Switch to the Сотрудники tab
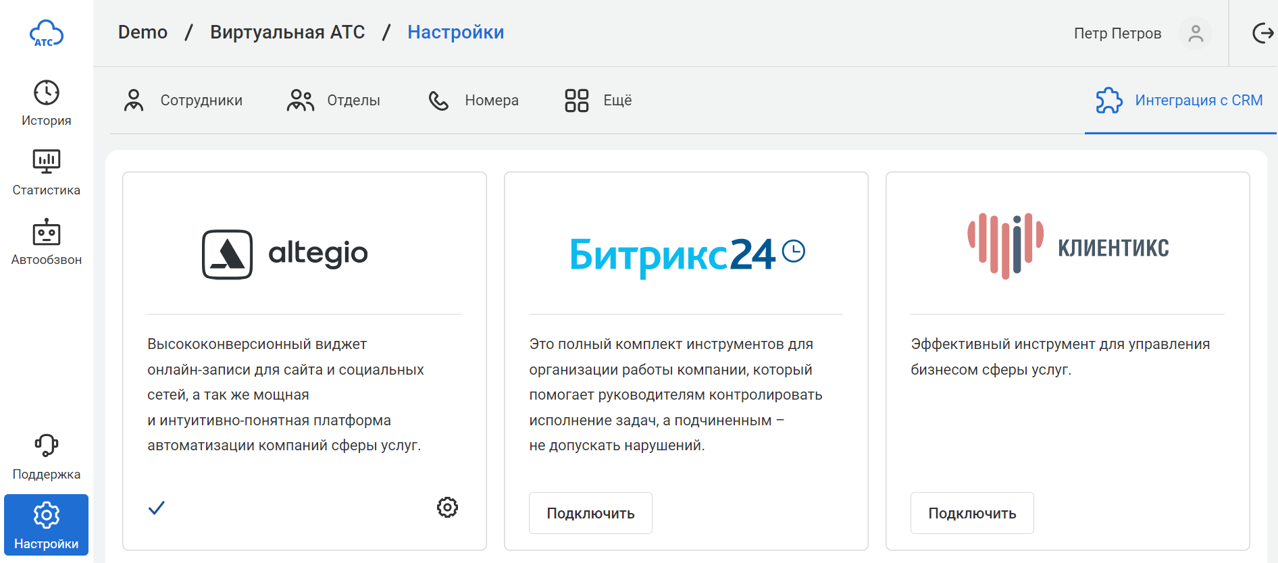 [183, 101]
